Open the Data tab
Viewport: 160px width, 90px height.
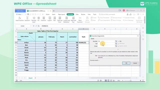tap(77, 14)
